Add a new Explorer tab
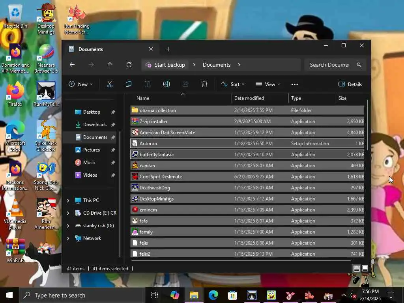Screen dimensions: 404x303 168,49
